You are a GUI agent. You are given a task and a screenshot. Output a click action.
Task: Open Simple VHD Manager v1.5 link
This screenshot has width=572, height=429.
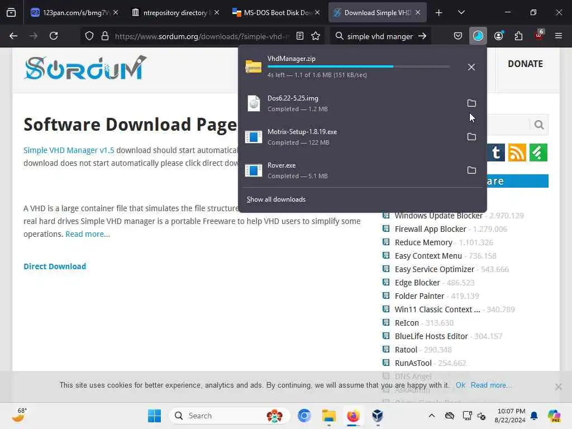click(x=69, y=150)
